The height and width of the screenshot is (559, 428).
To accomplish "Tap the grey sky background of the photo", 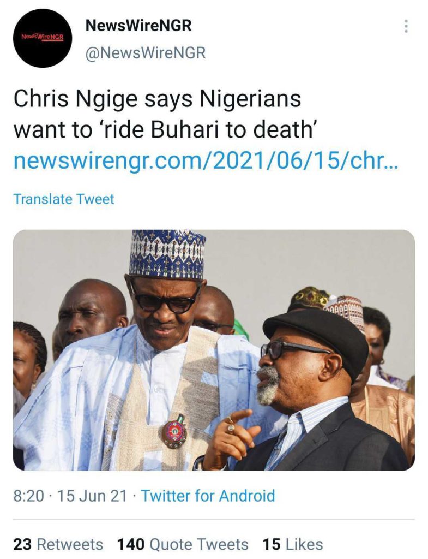I will coord(305,262).
